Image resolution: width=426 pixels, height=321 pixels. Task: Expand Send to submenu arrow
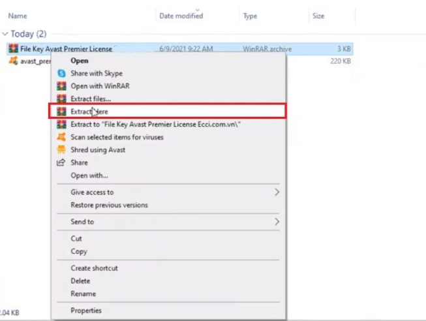(277, 222)
